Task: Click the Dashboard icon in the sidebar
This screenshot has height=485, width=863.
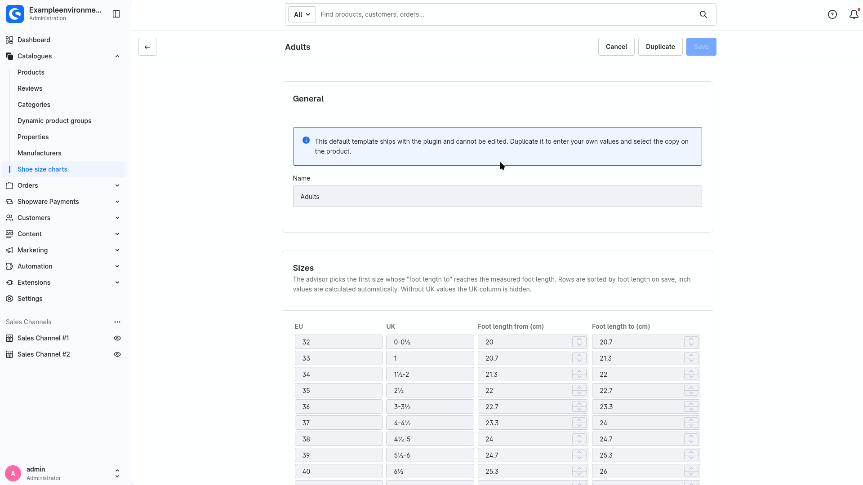Action: pyautogui.click(x=9, y=40)
